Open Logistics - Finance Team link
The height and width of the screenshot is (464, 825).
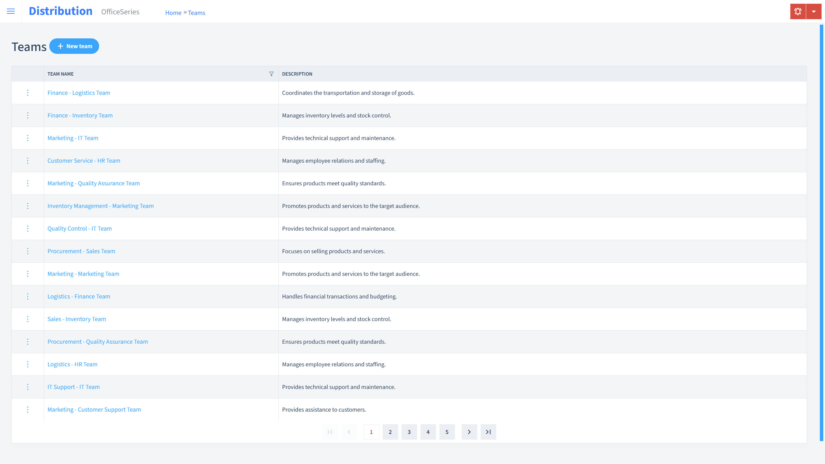(x=79, y=296)
